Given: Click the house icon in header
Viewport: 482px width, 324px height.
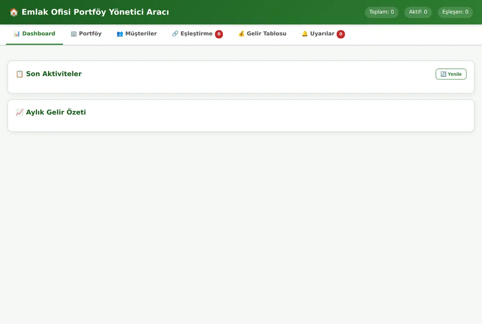Looking at the screenshot, I should tap(14, 12).
